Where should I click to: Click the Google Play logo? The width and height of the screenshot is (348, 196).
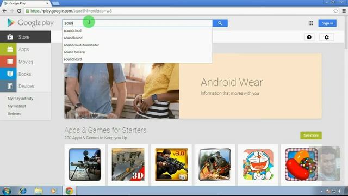pyautogui.click(x=30, y=23)
